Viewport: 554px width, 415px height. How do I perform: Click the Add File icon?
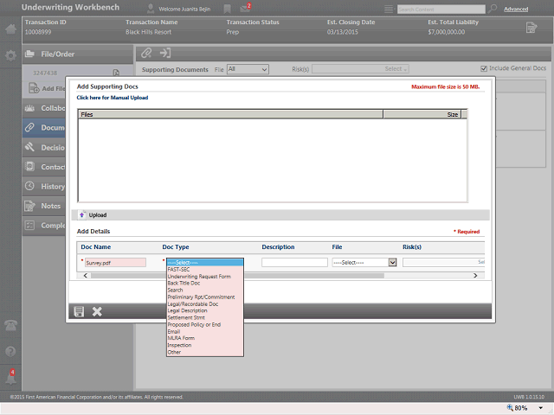tap(34, 88)
